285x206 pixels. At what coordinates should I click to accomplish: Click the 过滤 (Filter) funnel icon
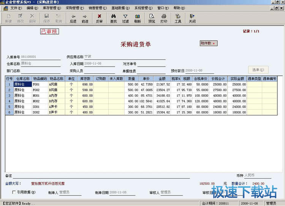tap(125, 18)
